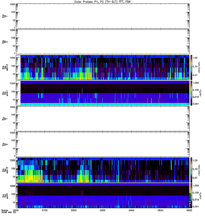Click '0.01' on the thc edc12 colorbar
This screenshot has height=218, width=205.
(195, 178)
